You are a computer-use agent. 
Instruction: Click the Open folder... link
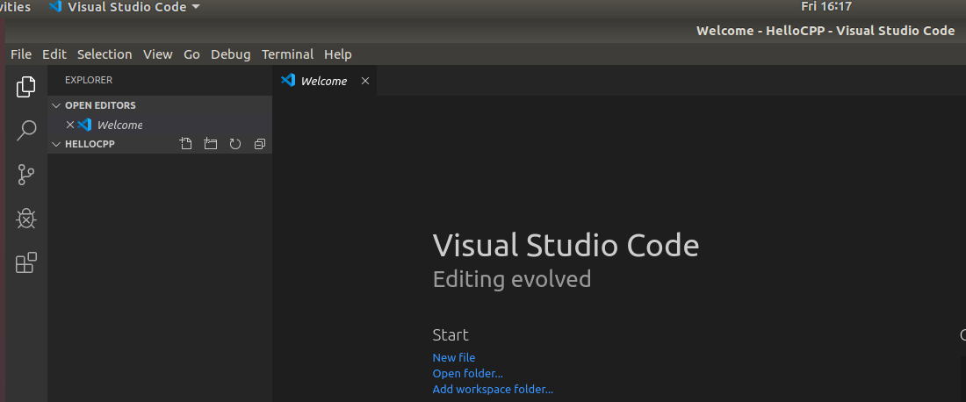pos(467,374)
